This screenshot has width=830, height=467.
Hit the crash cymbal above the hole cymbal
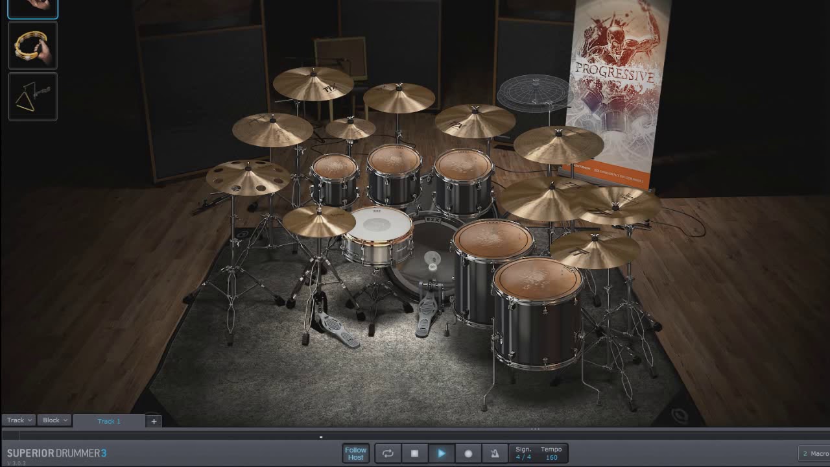[272, 129]
